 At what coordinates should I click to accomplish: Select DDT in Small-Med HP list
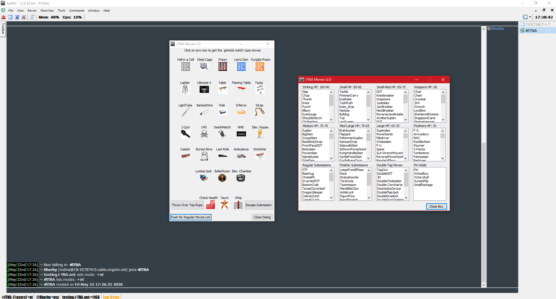379,92
